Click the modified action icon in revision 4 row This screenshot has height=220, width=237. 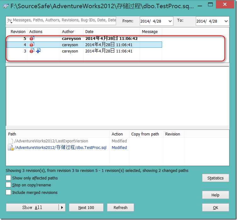(32, 45)
